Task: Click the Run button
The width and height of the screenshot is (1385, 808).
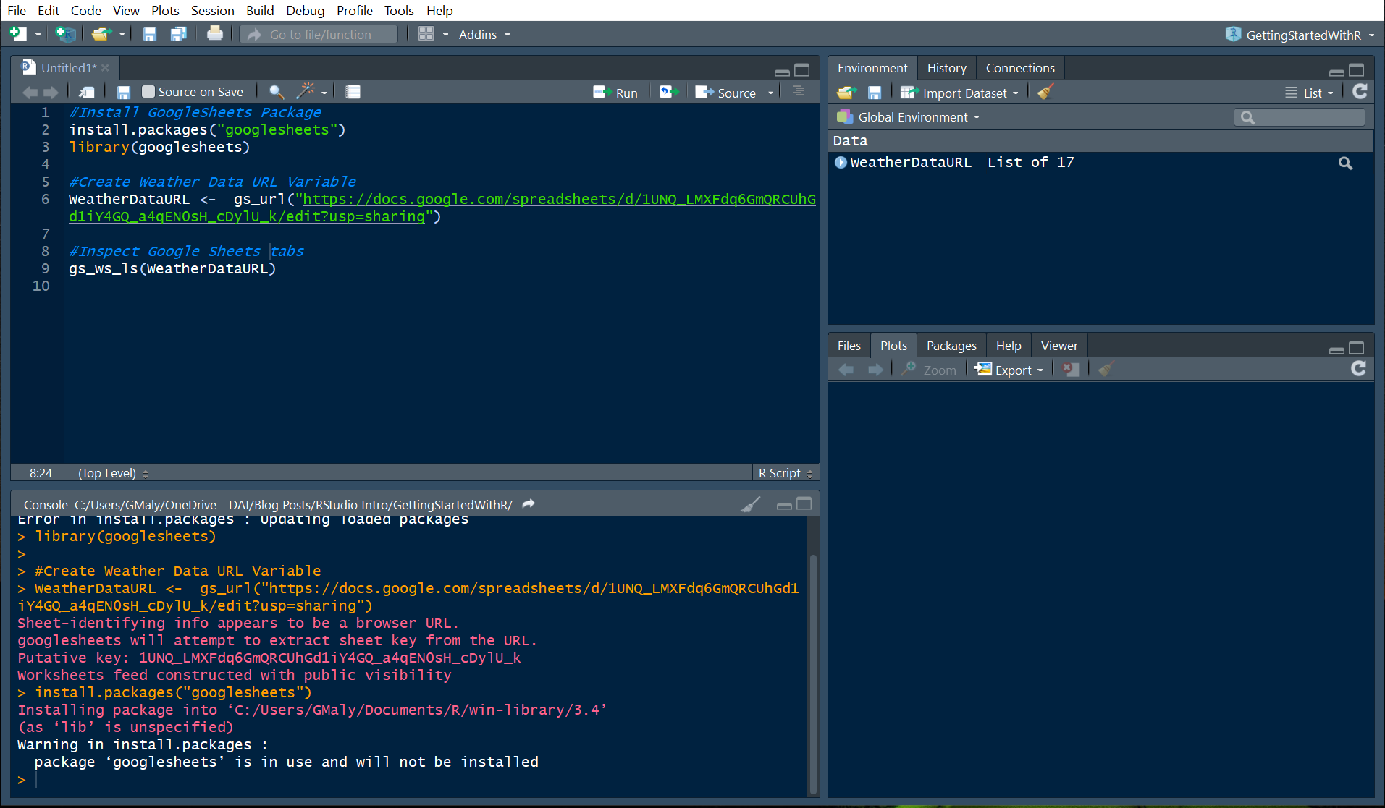Action: click(x=616, y=93)
